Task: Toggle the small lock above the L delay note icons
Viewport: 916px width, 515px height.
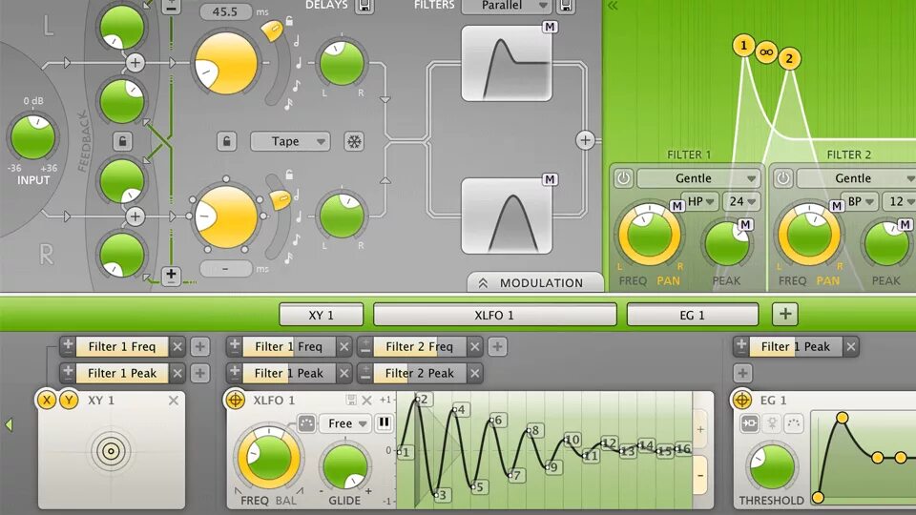Action: (288, 21)
